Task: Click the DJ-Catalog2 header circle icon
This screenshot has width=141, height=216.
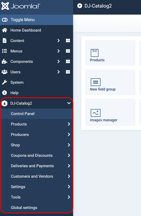Action: tap(80, 6)
